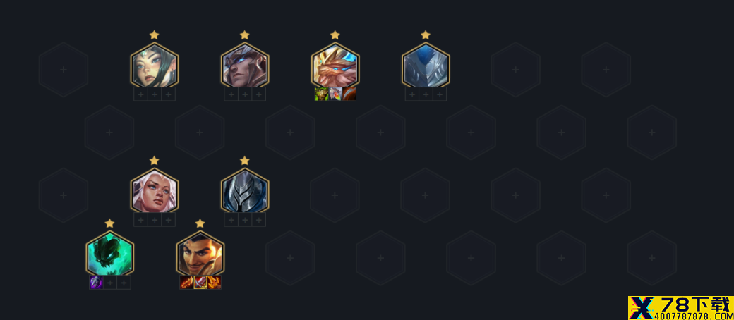This screenshot has height=320, width=734.
Task: Toggle the star above the white-haired champion
Action: click(154, 161)
